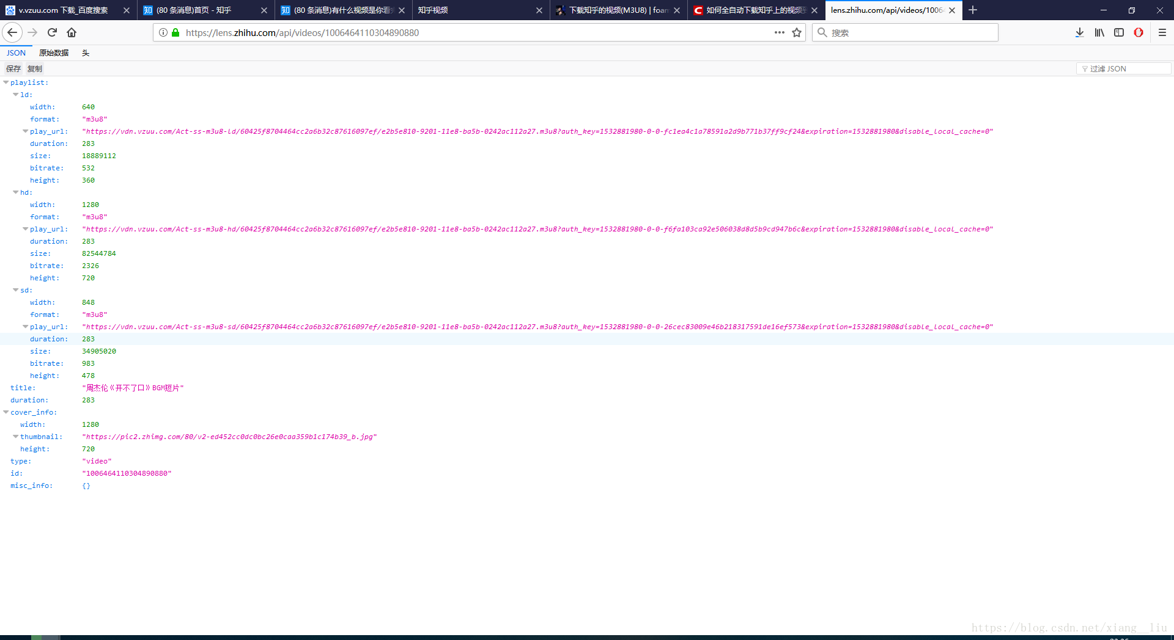Open the library bookshelf icon
This screenshot has width=1174, height=640.
click(x=1099, y=32)
